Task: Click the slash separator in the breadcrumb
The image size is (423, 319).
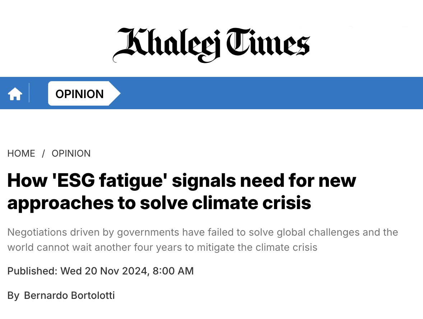Action: (x=43, y=153)
